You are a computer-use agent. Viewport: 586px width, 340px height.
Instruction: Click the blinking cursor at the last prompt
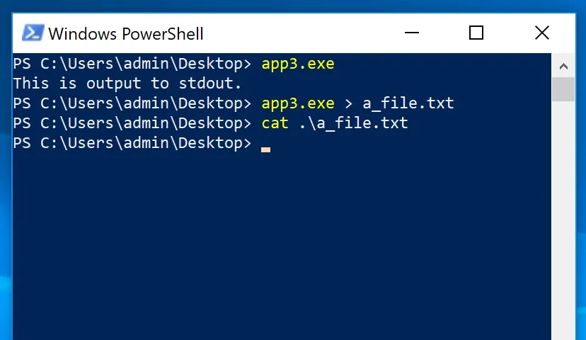pos(265,149)
